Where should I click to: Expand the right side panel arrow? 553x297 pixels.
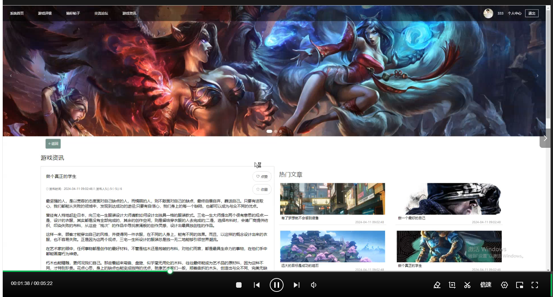pos(545,138)
